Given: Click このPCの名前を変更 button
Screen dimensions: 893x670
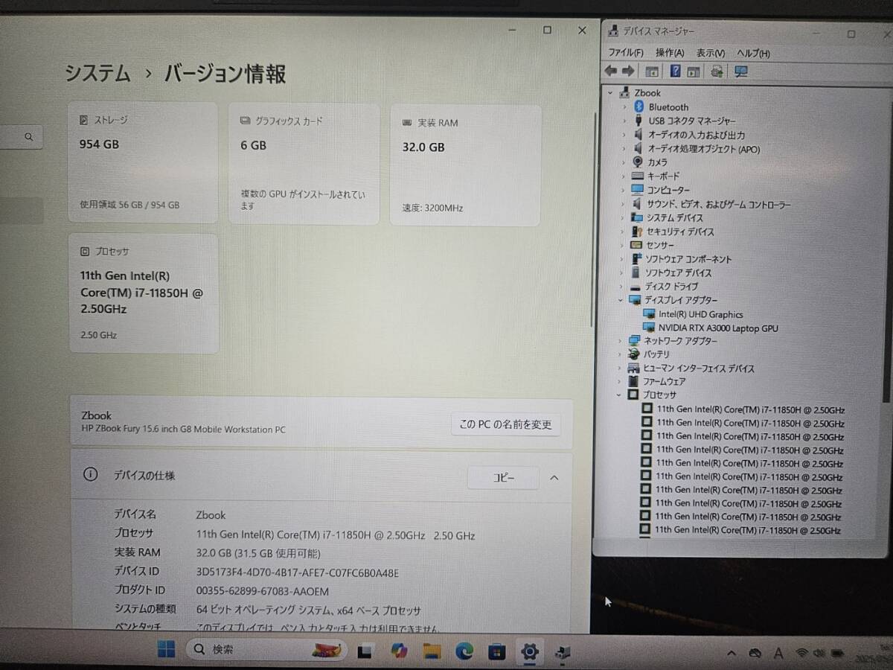Looking at the screenshot, I should (x=505, y=424).
